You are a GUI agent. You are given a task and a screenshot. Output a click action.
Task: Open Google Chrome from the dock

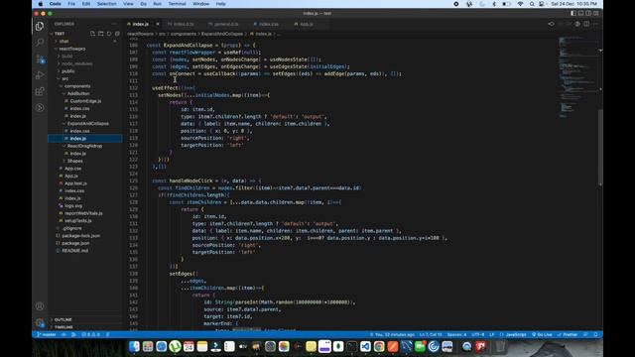379,346
